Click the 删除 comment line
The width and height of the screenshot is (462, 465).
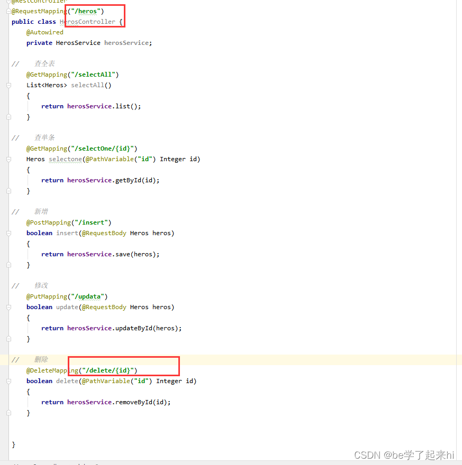pyautogui.click(x=30, y=360)
